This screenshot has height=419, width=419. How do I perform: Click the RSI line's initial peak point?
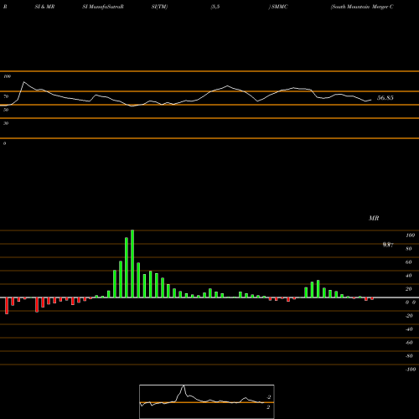pyautogui.click(x=23, y=82)
